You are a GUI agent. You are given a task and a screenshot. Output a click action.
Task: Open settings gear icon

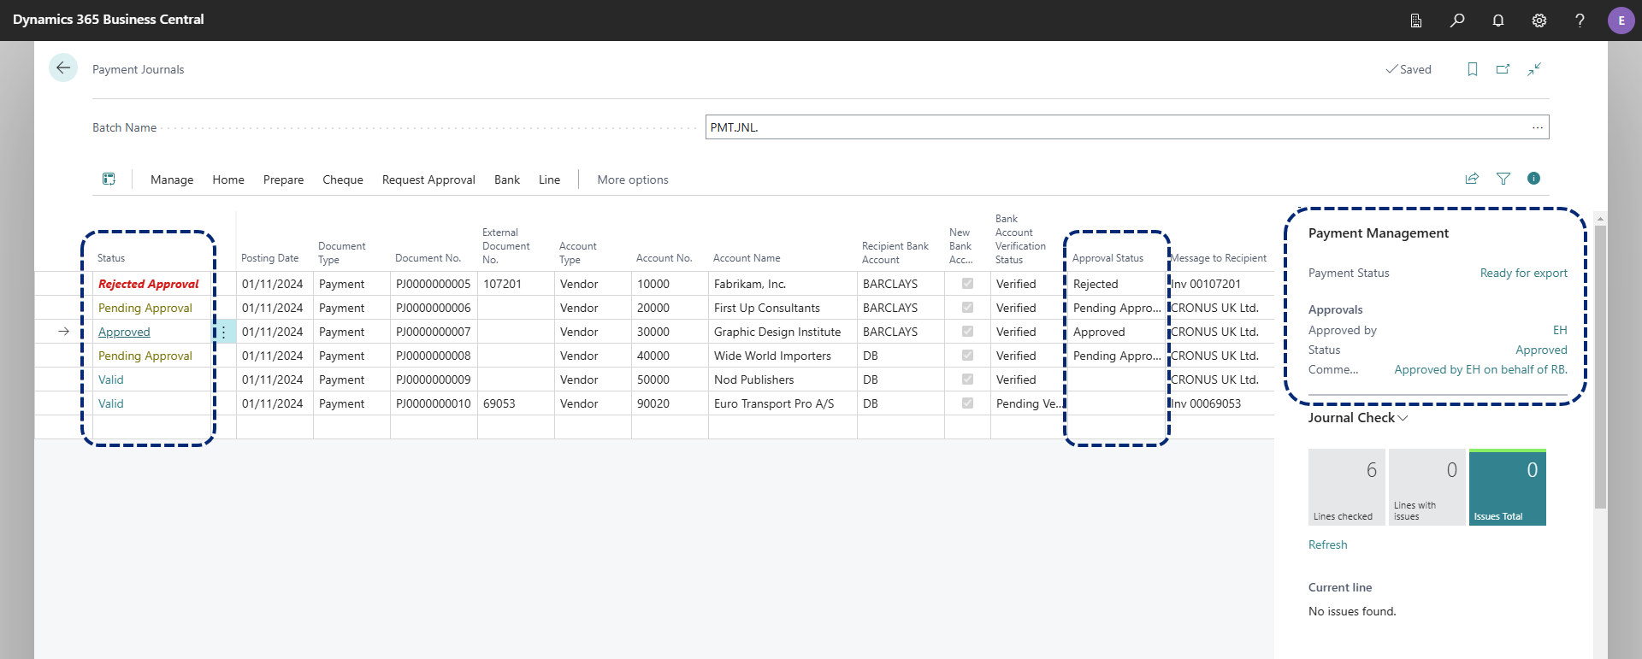[1539, 21]
